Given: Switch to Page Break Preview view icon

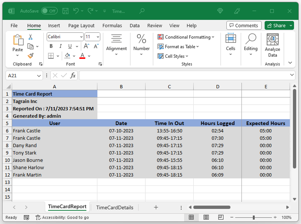Looking at the screenshot, I should pos(221,217).
